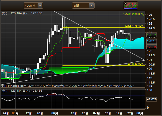Select the green 123.74 price label
162x116 pixels.
pyautogui.click(x=152, y=35)
